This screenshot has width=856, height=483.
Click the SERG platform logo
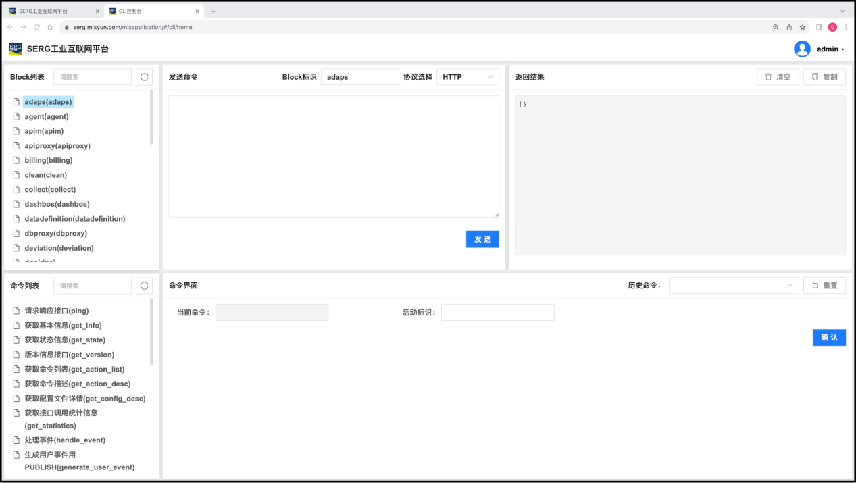[x=15, y=49]
